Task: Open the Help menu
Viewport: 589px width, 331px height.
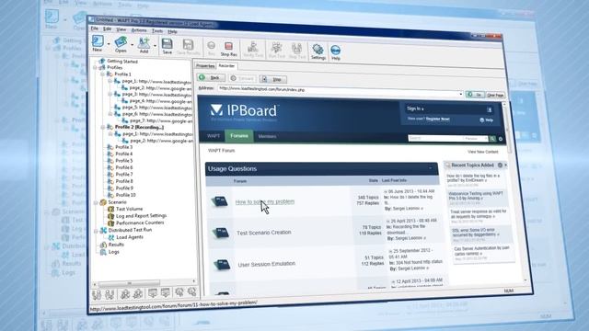Action: [172, 31]
